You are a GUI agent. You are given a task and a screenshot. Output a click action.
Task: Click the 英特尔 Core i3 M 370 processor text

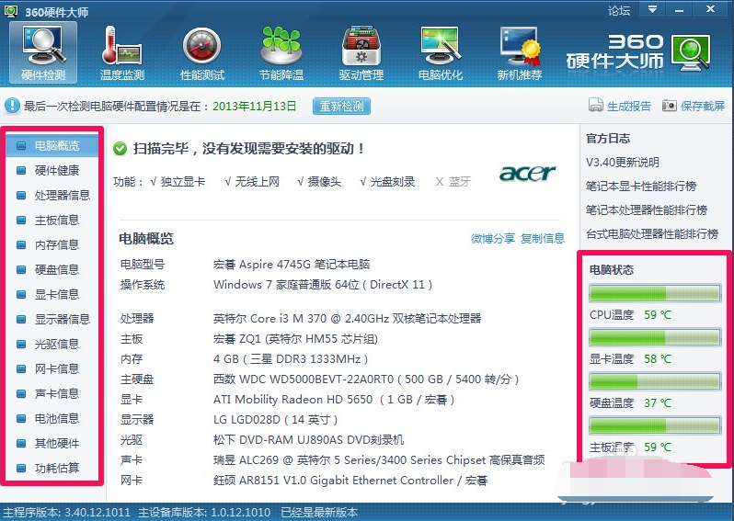pyautogui.click(x=347, y=319)
